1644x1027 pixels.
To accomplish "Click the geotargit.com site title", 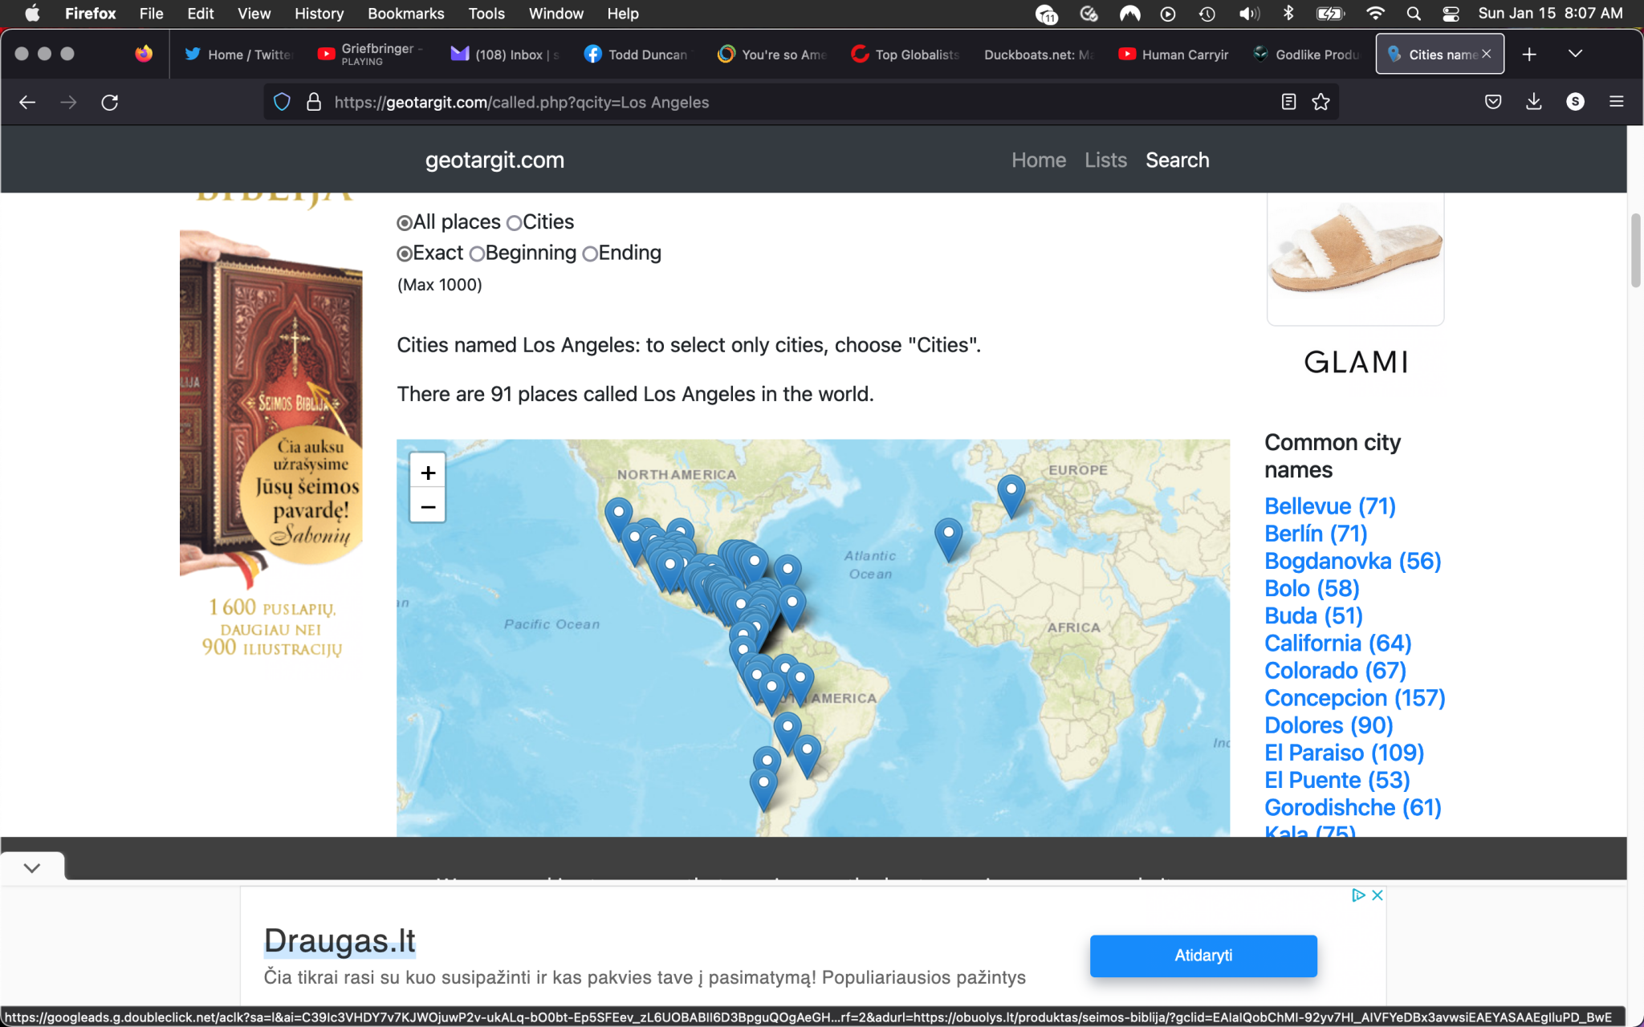I will [494, 160].
